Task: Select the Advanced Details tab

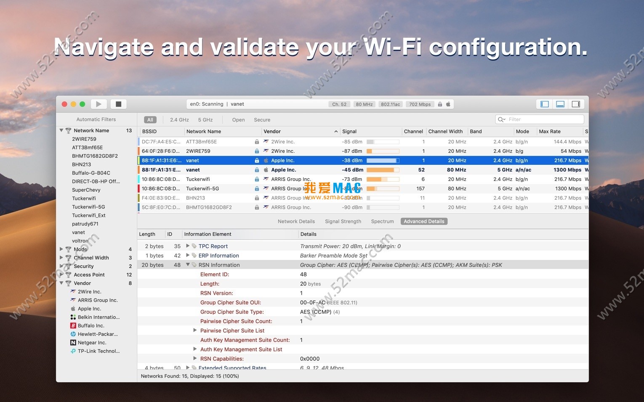Action: 424,222
